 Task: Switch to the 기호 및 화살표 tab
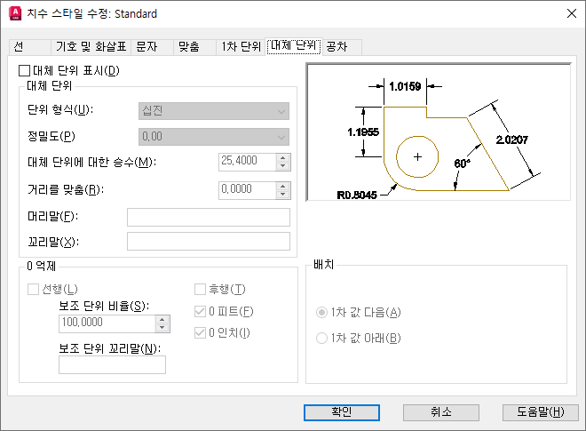(x=91, y=47)
